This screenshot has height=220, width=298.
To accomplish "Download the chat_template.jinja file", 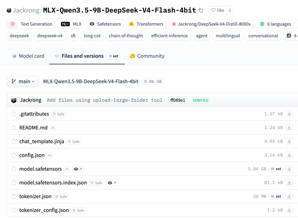I will tap(289, 141).
